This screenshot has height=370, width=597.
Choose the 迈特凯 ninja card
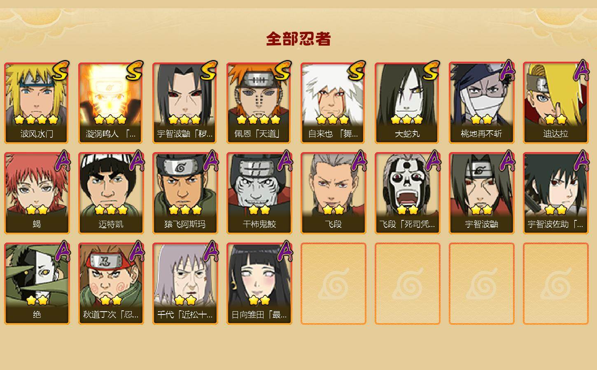111,193
